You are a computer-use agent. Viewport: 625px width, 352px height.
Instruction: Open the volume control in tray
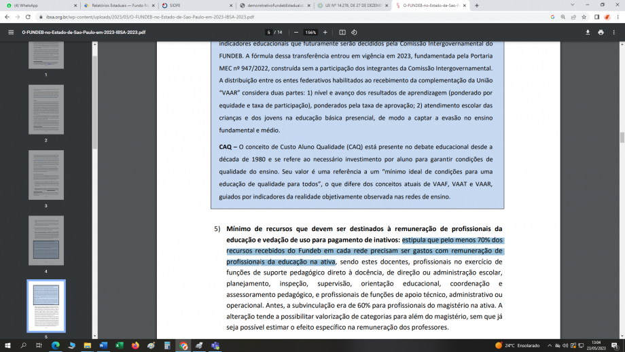pyautogui.click(x=565, y=346)
